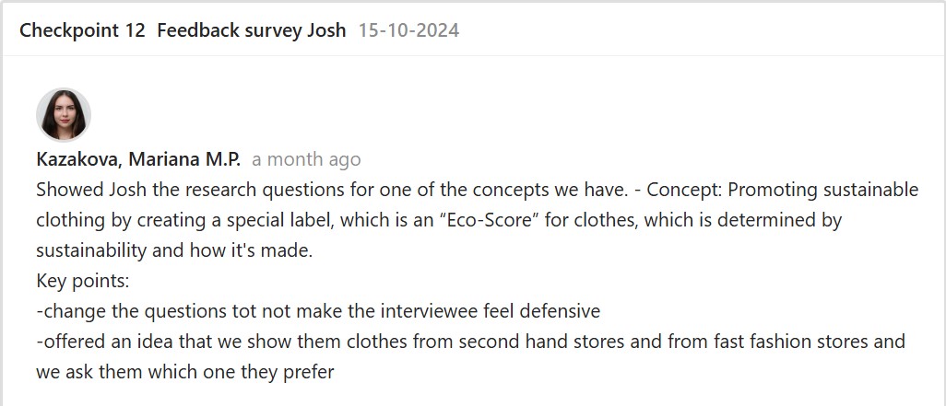Open the "Feedback survey Josh" title
This screenshot has width=946, height=406.
click(251, 30)
